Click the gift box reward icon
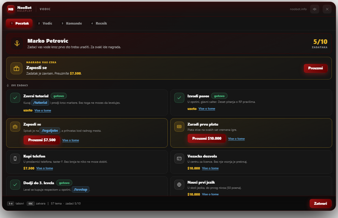This screenshot has height=218, width=338. (16, 68)
